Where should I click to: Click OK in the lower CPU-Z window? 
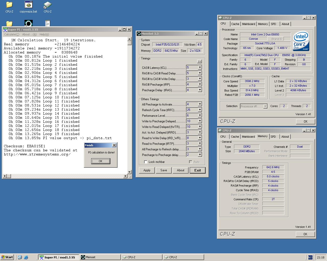click(x=305, y=234)
